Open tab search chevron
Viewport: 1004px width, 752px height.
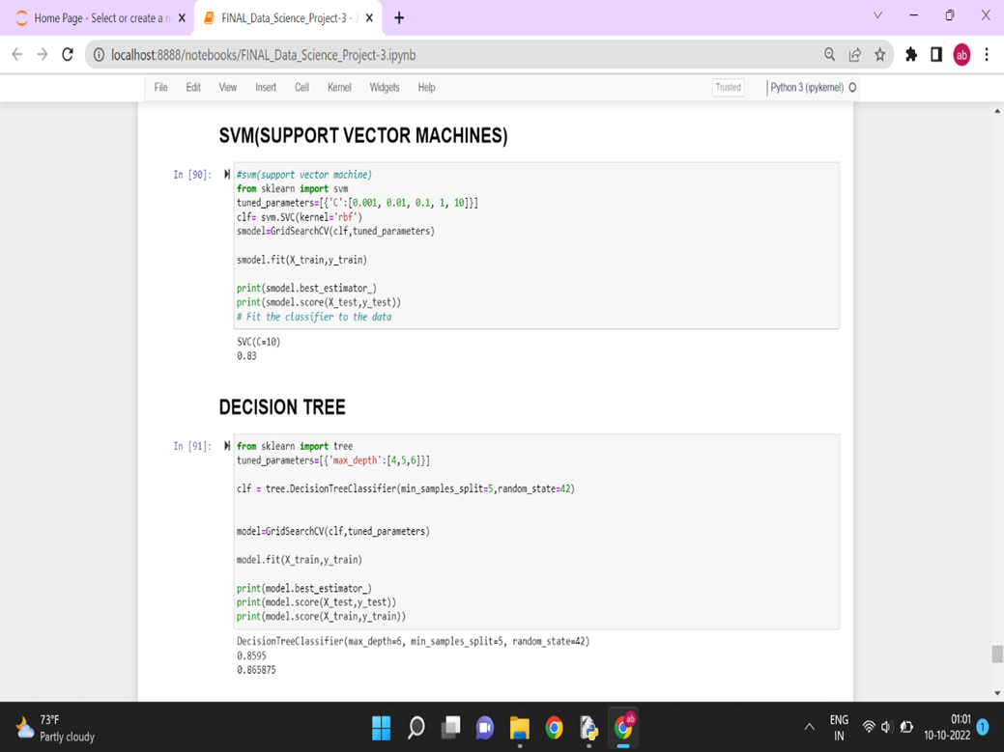click(x=877, y=15)
